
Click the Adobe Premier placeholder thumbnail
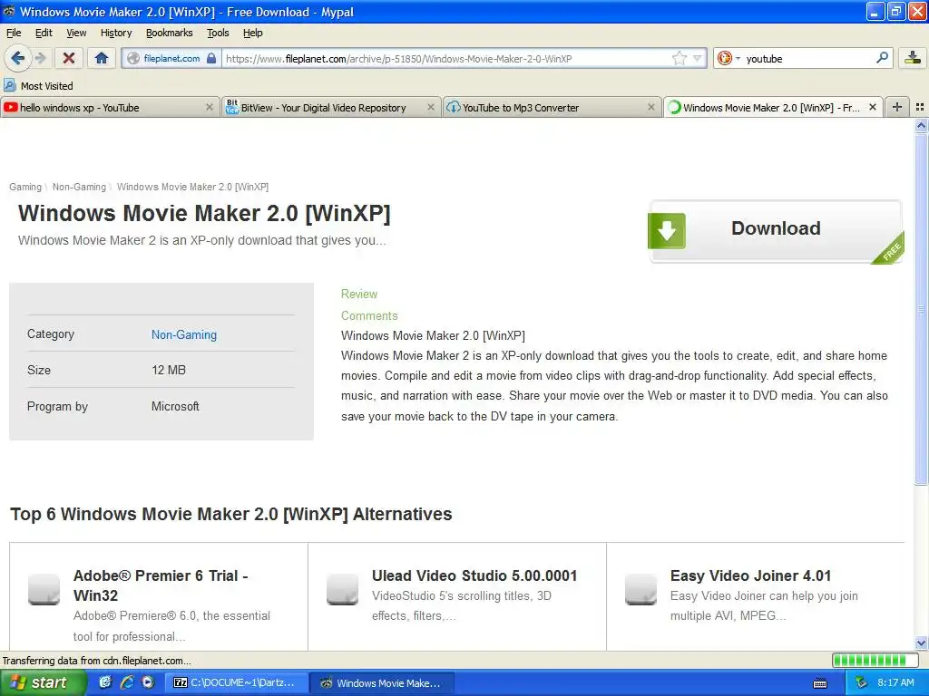(x=44, y=589)
